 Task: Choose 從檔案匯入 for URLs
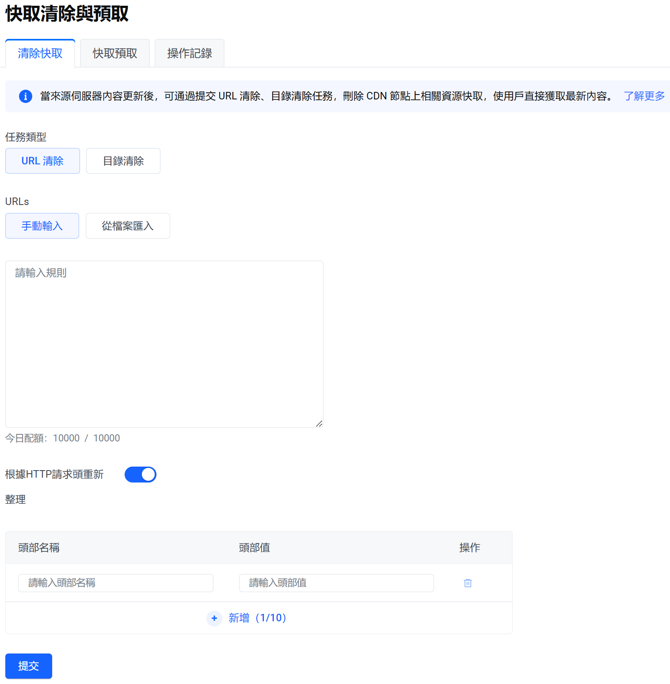point(128,226)
